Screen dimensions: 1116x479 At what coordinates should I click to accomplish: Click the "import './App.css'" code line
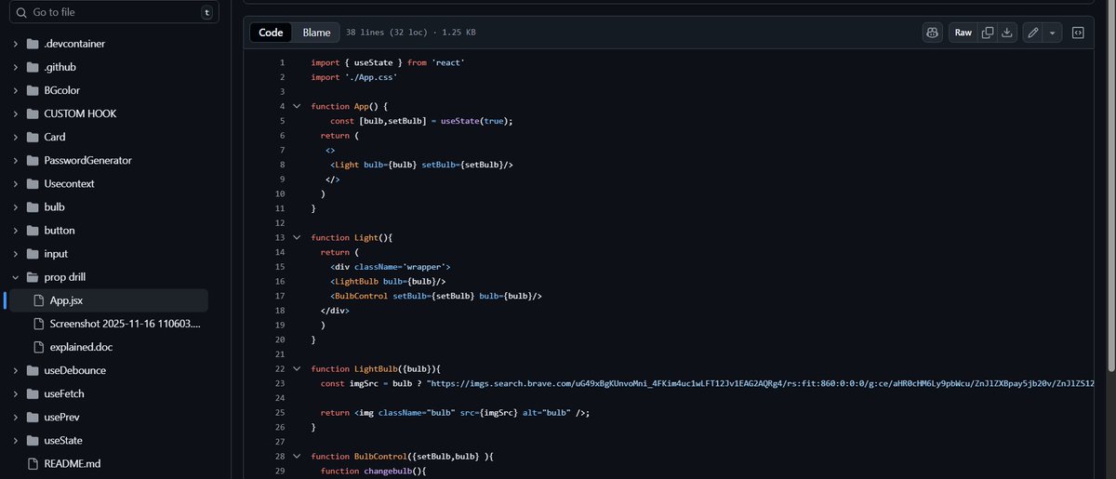tap(354, 77)
